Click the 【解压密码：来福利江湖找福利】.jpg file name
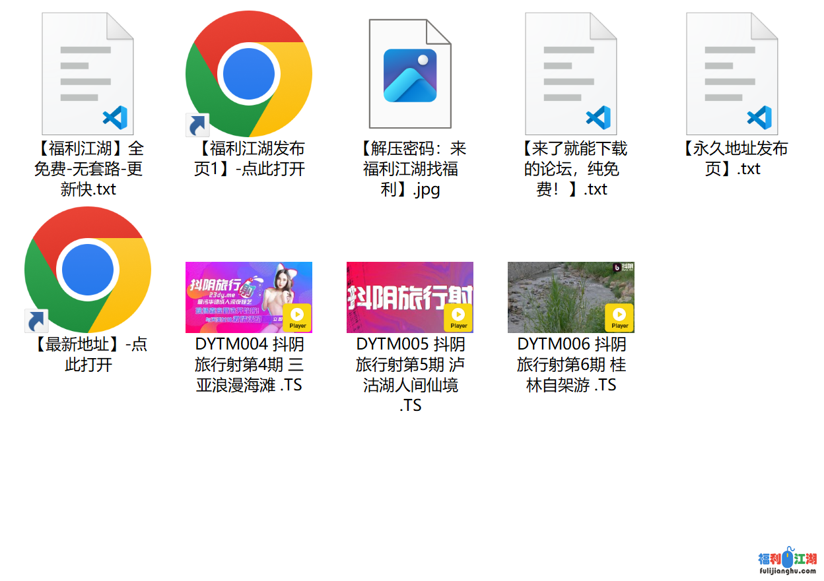The width and height of the screenshot is (824, 581). pyautogui.click(x=410, y=169)
